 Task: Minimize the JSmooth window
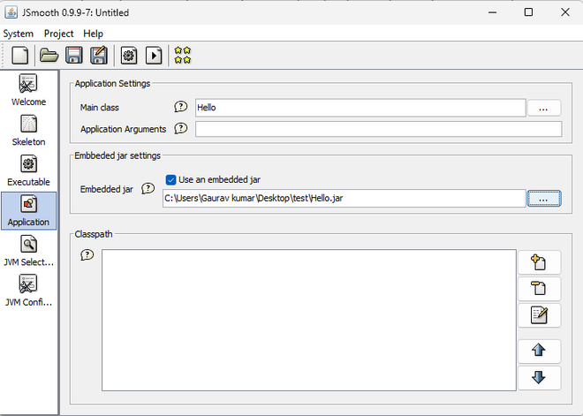tap(493, 12)
